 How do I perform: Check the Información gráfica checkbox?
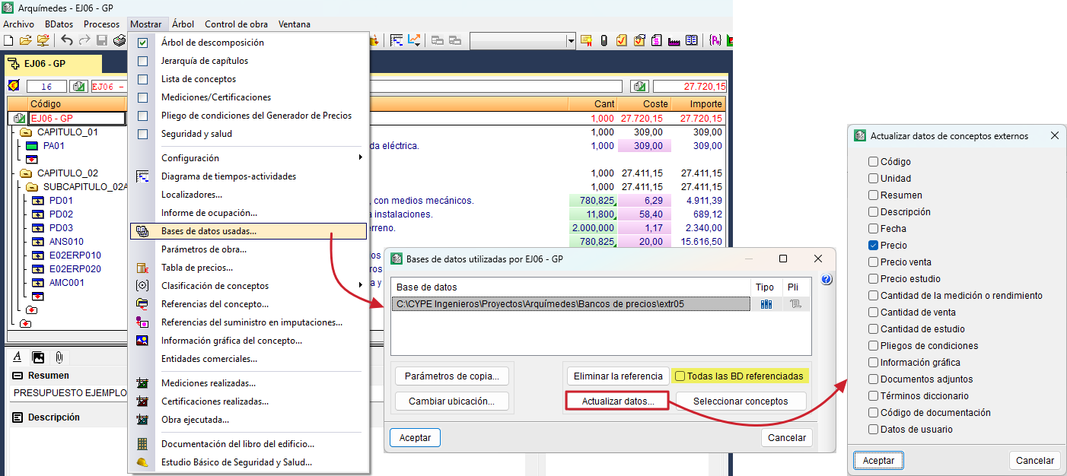(874, 363)
